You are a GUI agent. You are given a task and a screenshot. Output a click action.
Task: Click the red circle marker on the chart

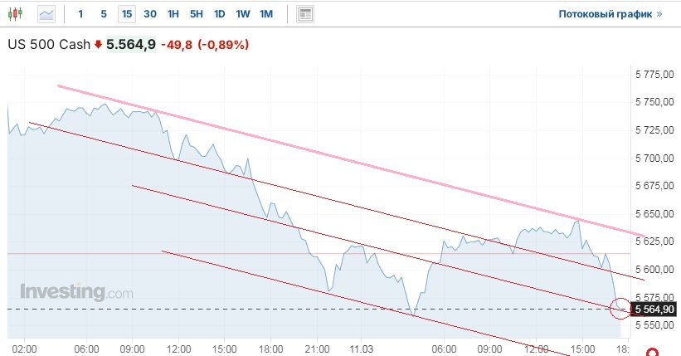point(620,310)
